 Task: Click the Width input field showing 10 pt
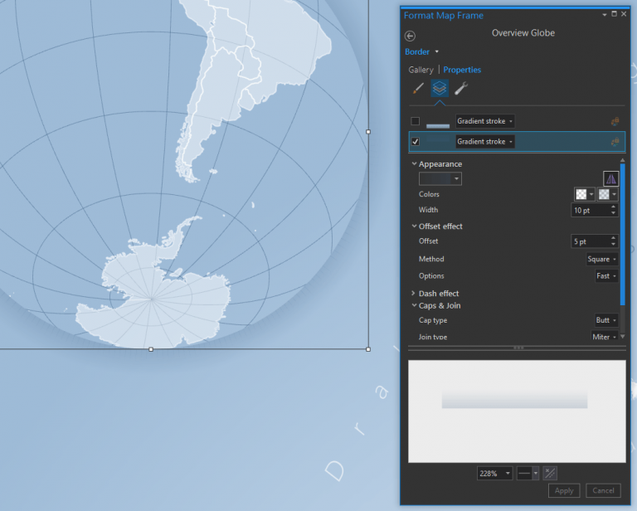591,211
